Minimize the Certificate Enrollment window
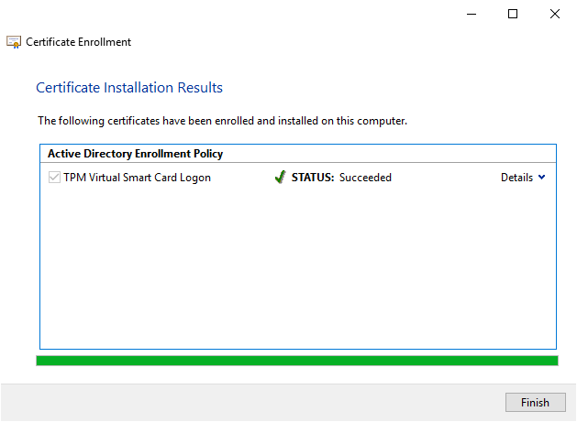 pos(471,14)
